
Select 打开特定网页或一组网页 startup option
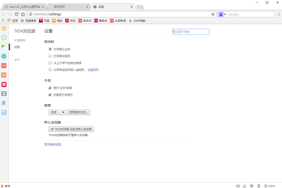(50, 69)
